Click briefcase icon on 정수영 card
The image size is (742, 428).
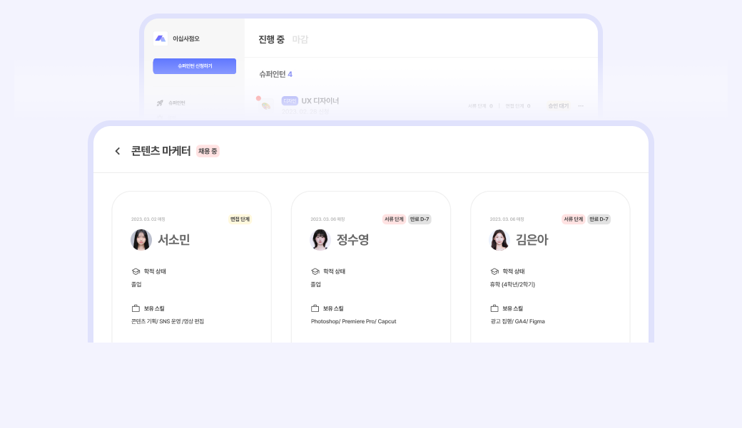point(315,308)
